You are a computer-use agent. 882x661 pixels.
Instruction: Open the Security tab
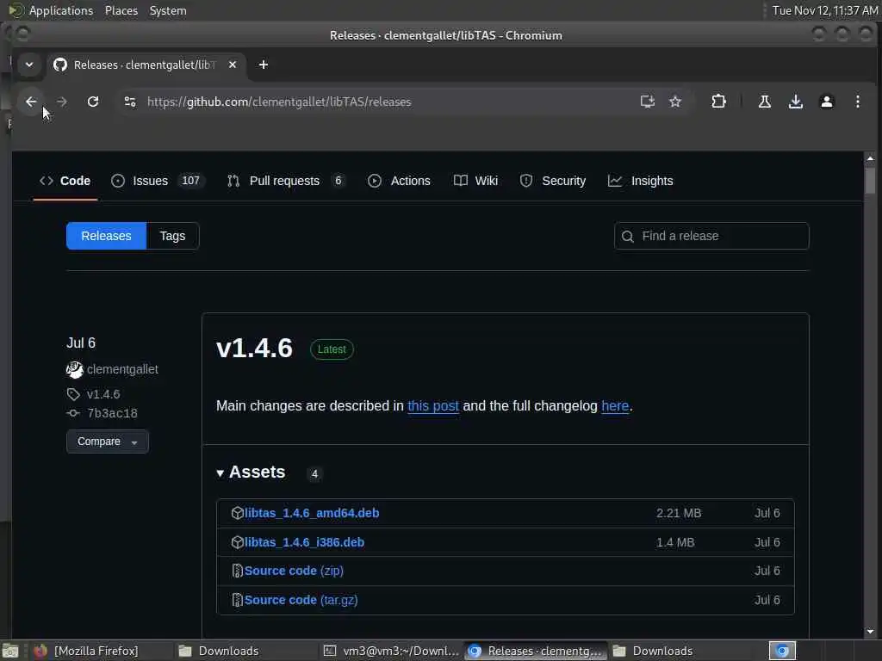(x=553, y=181)
